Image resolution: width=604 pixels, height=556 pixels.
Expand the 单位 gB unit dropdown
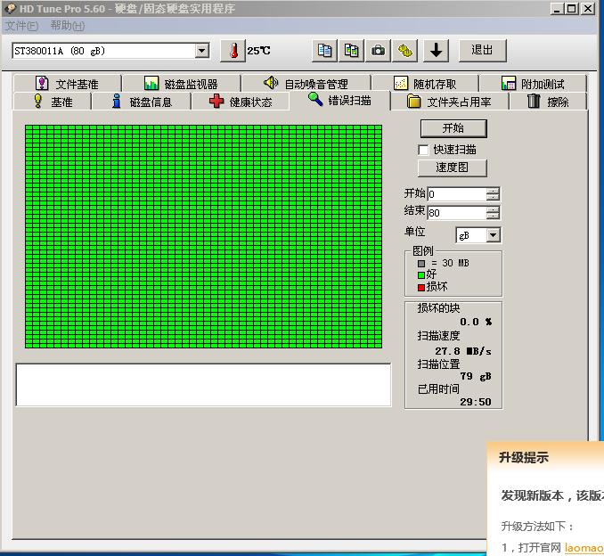click(493, 235)
